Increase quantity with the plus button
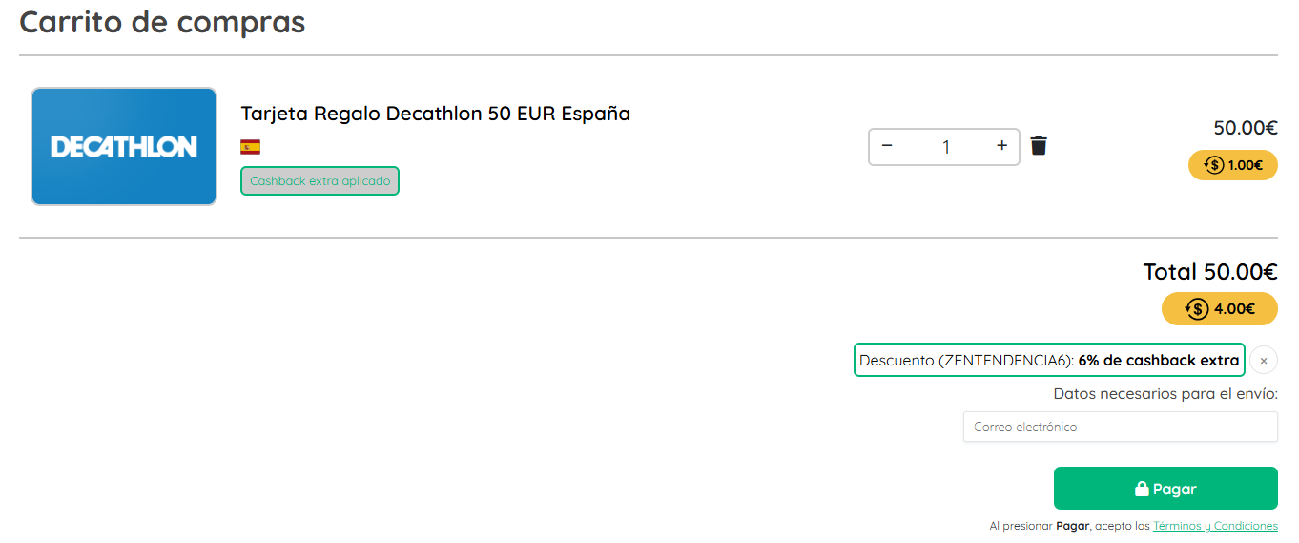Screen dimensions: 1299x543 [x=1001, y=146]
